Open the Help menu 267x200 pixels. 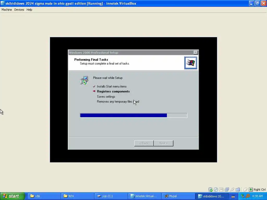[x=29, y=10]
